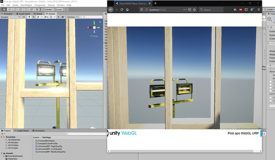The height and width of the screenshot is (160, 275).
Task: Save page to Pocket icon
Action: coord(190,10)
